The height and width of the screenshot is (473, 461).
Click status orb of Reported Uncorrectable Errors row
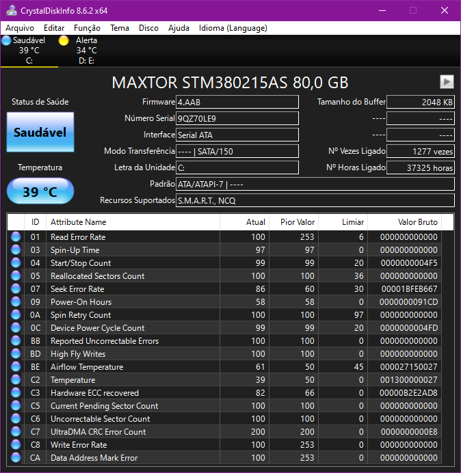(16, 340)
